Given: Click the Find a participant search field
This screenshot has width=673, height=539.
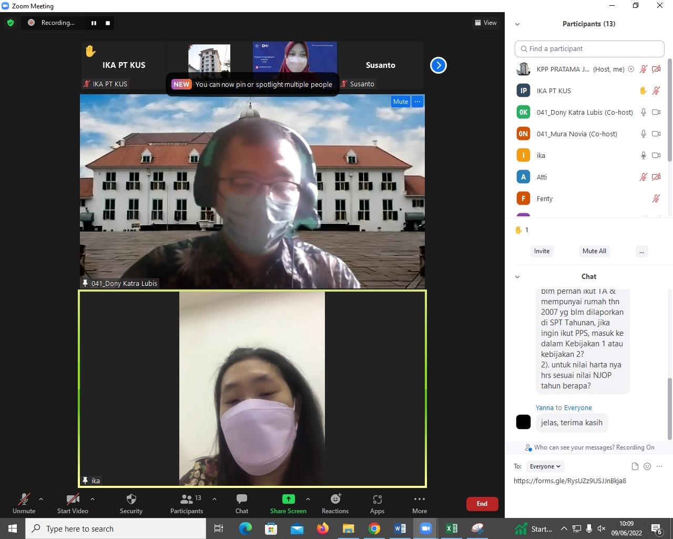Looking at the screenshot, I should (589, 49).
